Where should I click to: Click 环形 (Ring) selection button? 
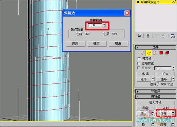coord(144,79)
